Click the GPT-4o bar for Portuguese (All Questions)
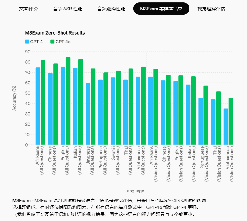 pos(106,109)
